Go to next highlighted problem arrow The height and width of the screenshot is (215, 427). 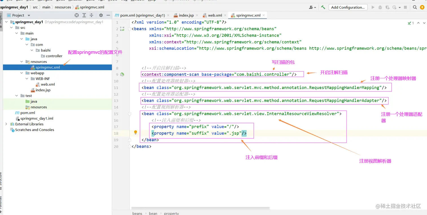tap(424, 23)
